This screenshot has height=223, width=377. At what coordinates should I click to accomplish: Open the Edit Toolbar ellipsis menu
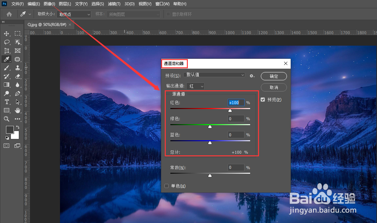point(17,119)
